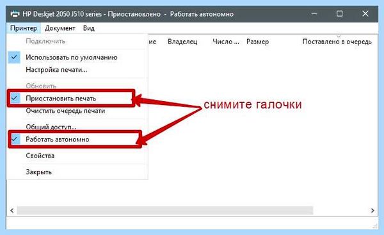Toggle Использовать по умолчанию checkmark
Screen dimensions: 384x235
pyautogui.click(x=78, y=58)
